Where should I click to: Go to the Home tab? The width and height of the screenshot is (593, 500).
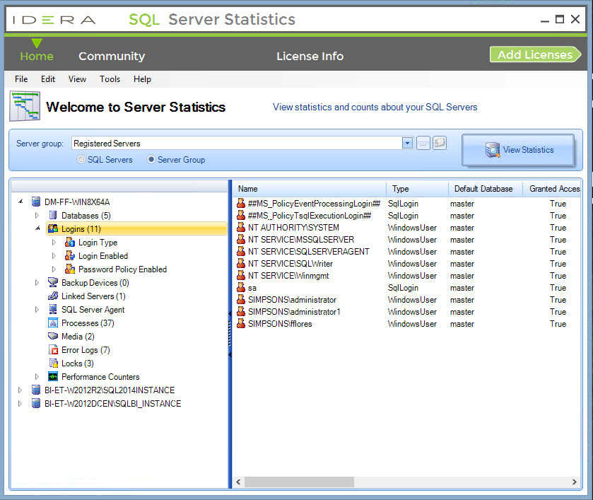37,56
